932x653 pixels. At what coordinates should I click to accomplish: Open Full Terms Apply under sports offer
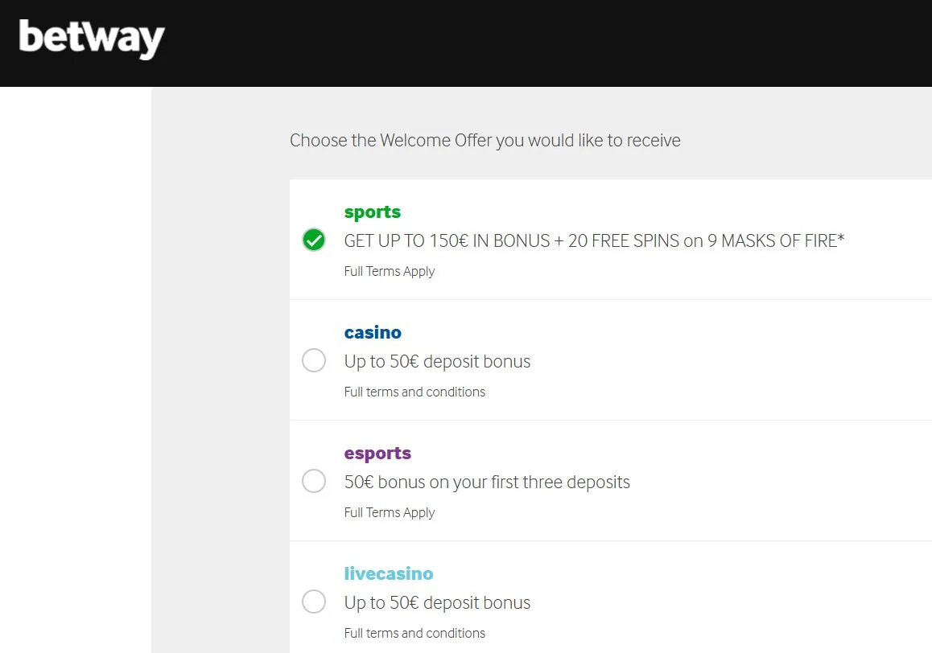tap(389, 272)
